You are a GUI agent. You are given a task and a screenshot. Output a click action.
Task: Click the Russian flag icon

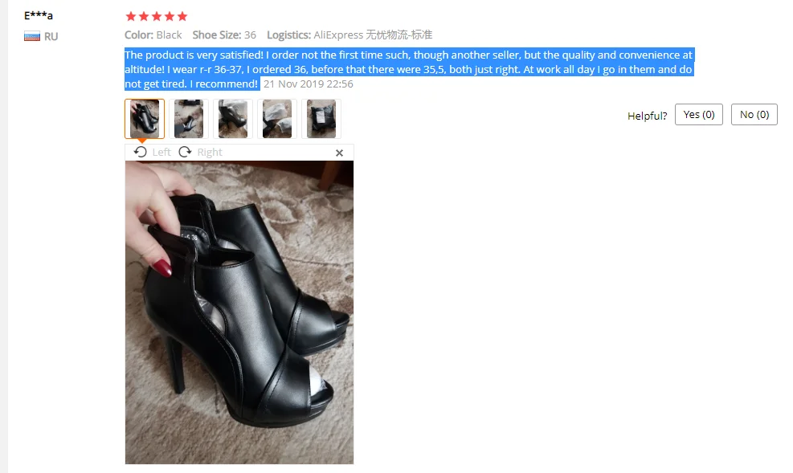click(x=32, y=36)
